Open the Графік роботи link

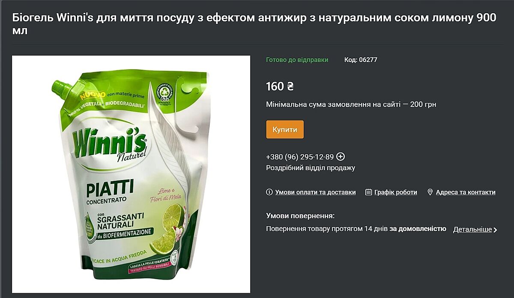[396, 192]
